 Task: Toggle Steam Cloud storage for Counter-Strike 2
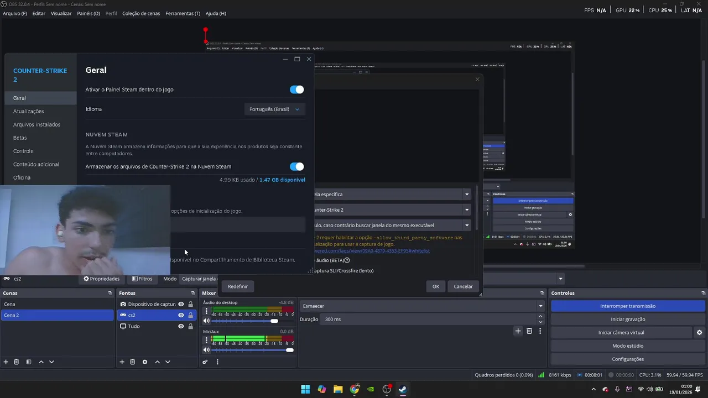[x=296, y=166]
